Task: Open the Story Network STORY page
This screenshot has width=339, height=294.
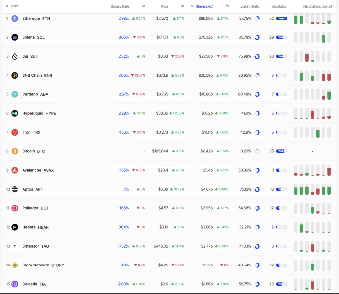Action: 43,265
